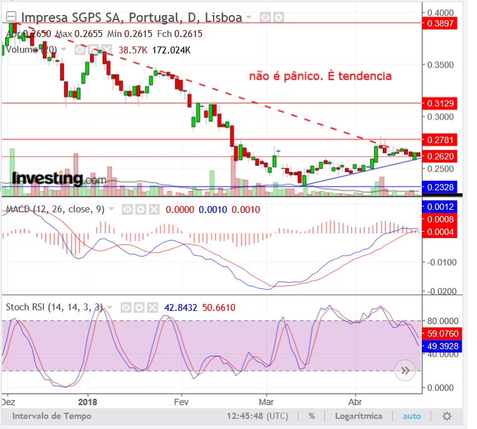477x429 pixels.
Task: Click the MACD 0.0004 axis label
Action: point(439,232)
